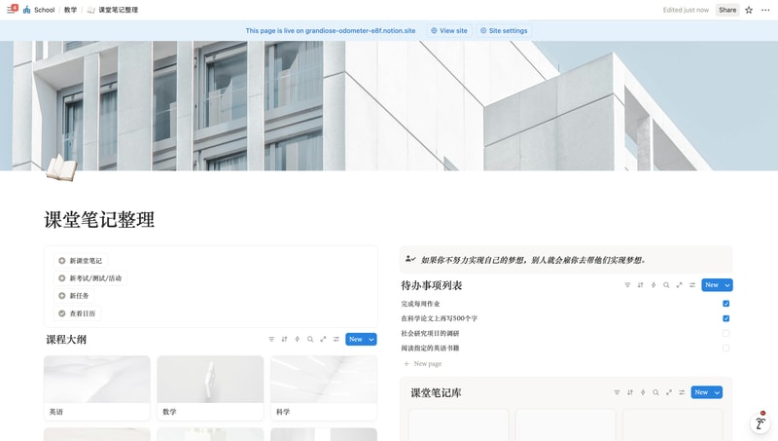Search within the 待办事项列表 database
Image resolution: width=778 pixels, height=441 pixels.
coord(666,285)
